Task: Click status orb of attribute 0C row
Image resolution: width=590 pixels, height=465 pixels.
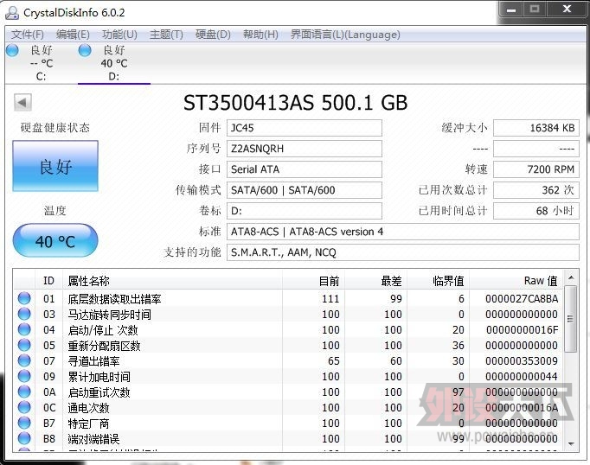Action: [x=24, y=407]
